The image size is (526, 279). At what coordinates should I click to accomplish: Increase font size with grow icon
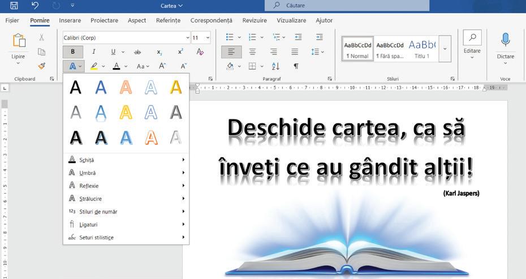pyautogui.click(x=162, y=66)
